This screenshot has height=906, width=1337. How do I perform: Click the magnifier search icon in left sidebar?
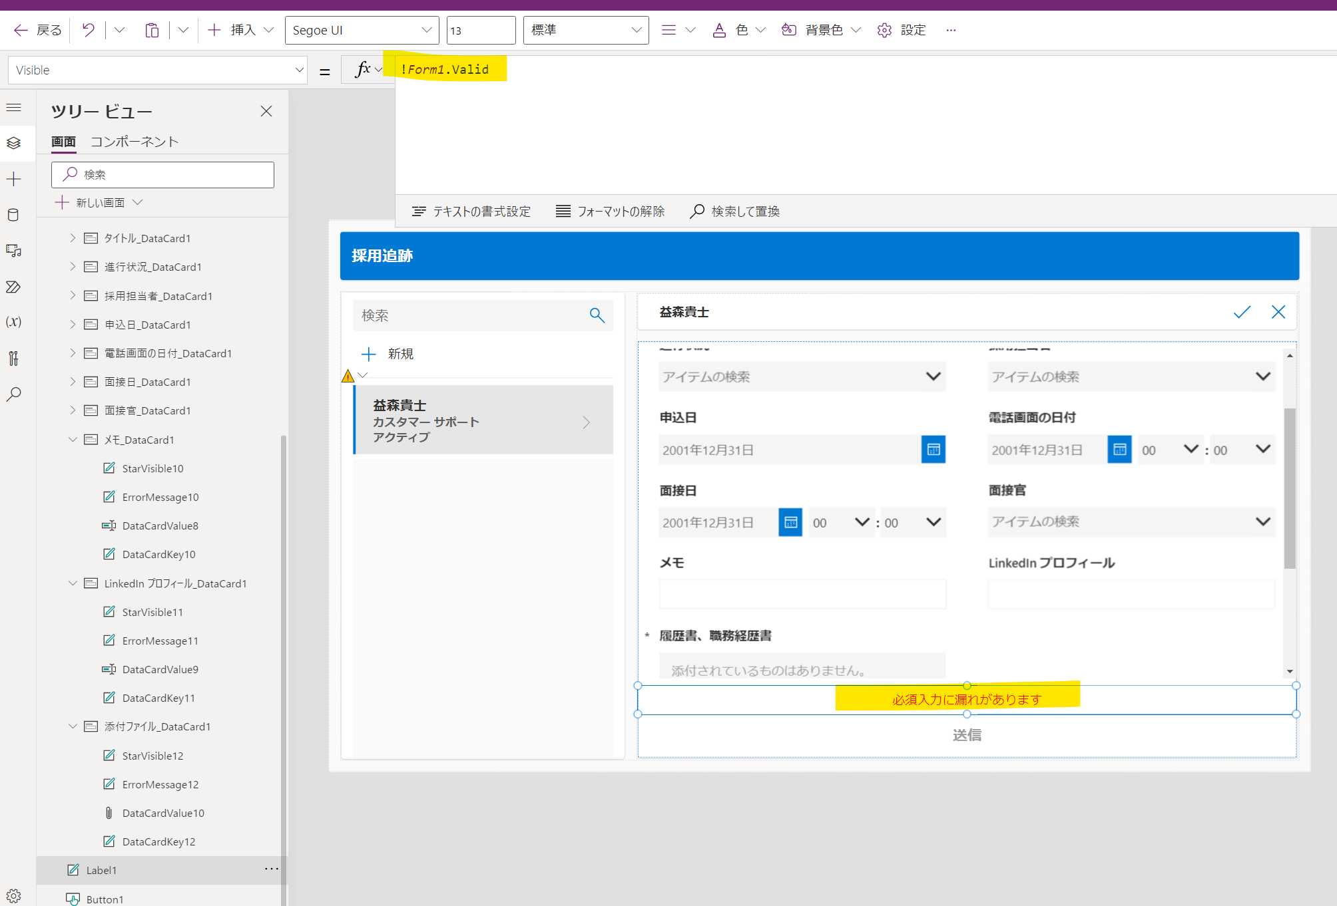point(13,394)
